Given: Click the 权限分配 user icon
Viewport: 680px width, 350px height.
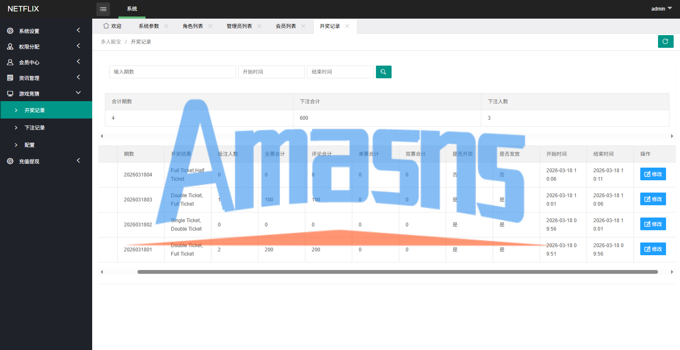Looking at the screenshot, I should pyautogui.click(x=10, y=47).
